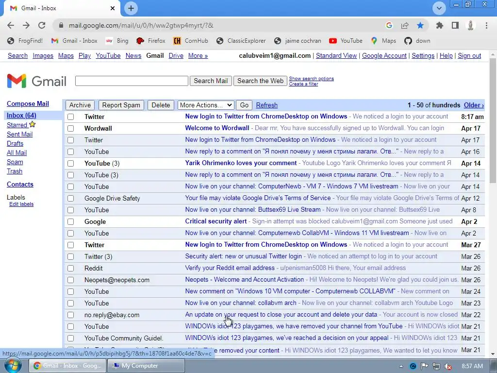Click the Older › link
Screen dimensions: 497x373
[x=474, y=105]
